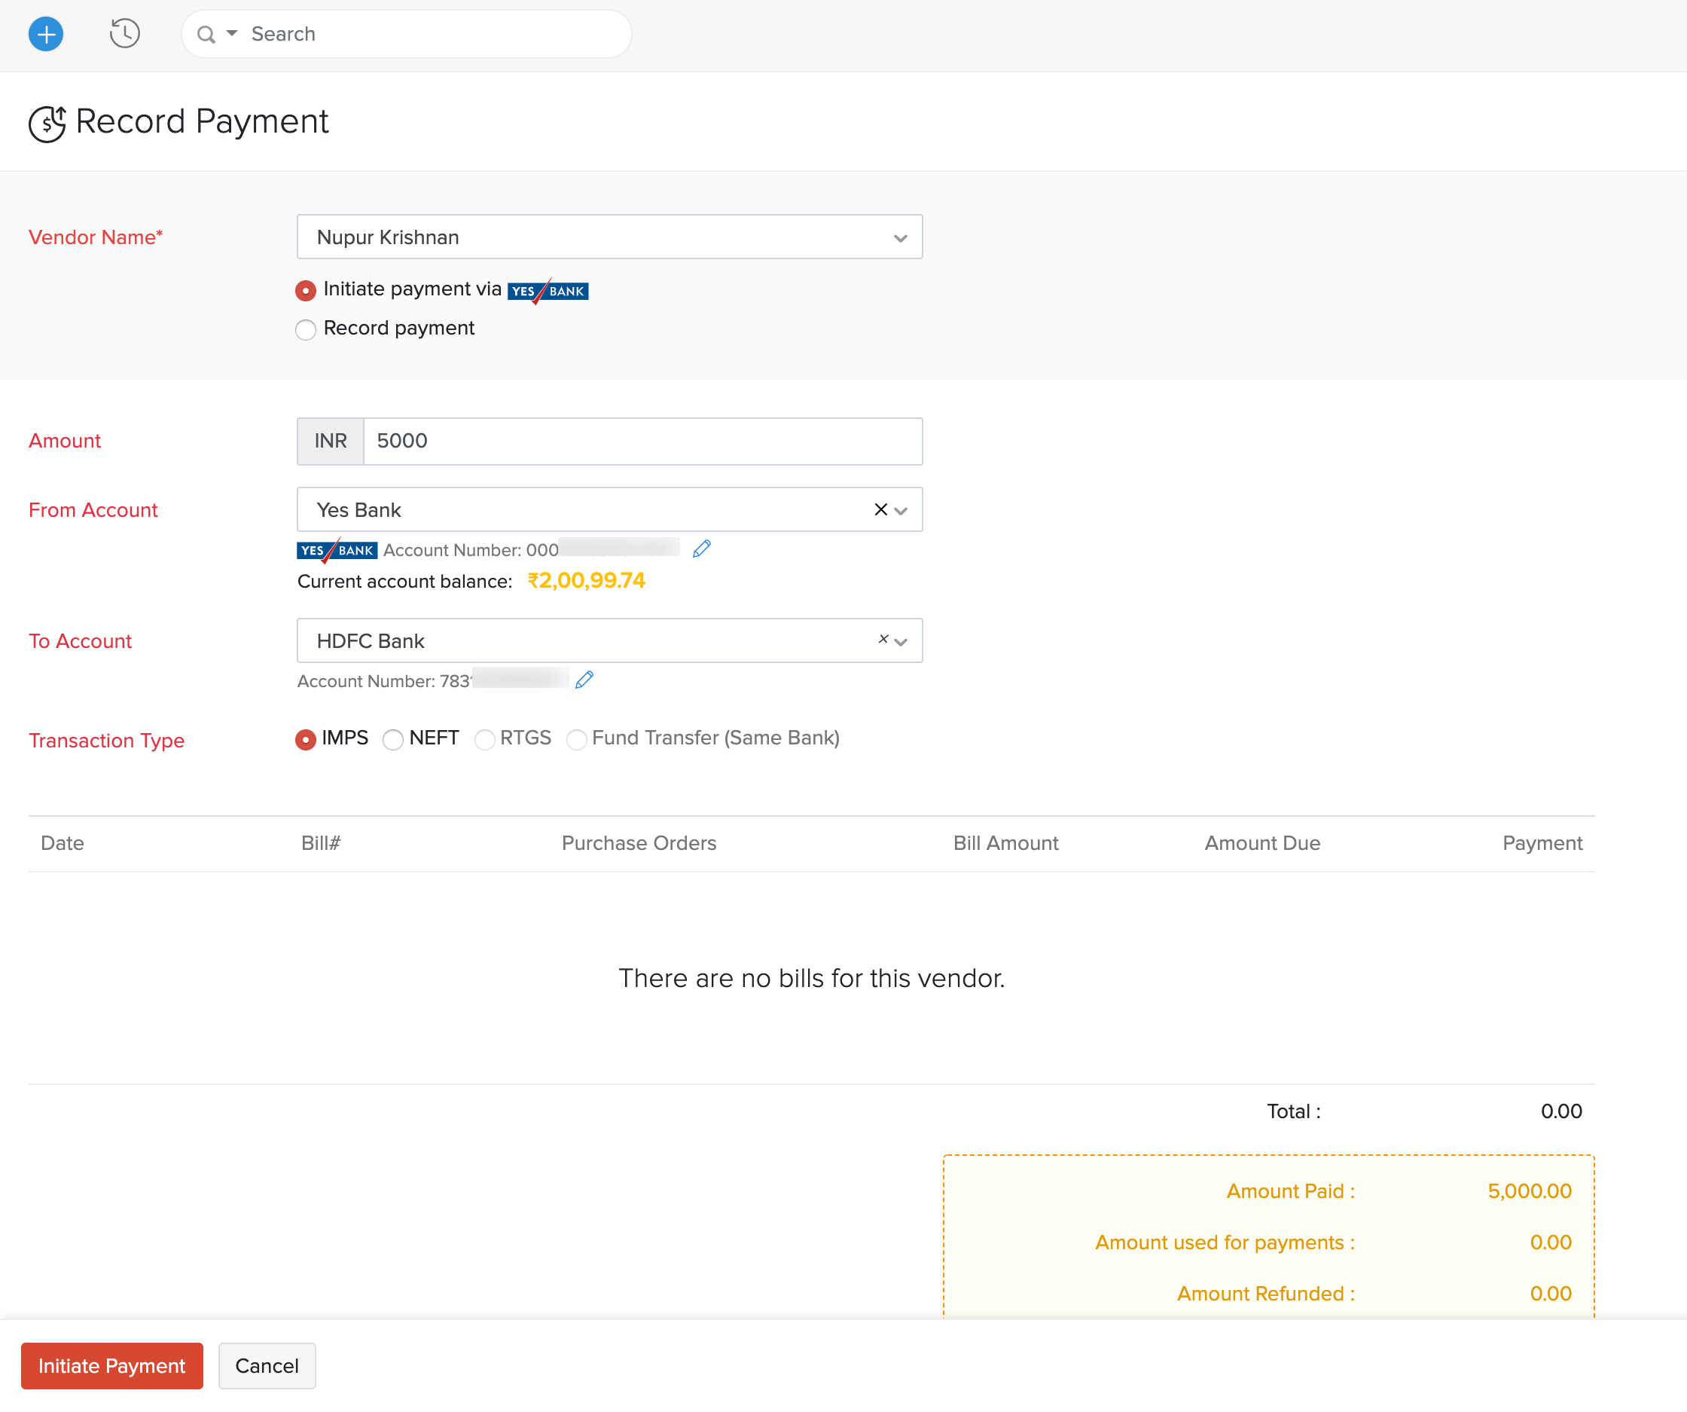This screenshot has width=1687, height=1412.
Task: Select Fund Transfer (Same Bank) option
Action: coord(578,739)
